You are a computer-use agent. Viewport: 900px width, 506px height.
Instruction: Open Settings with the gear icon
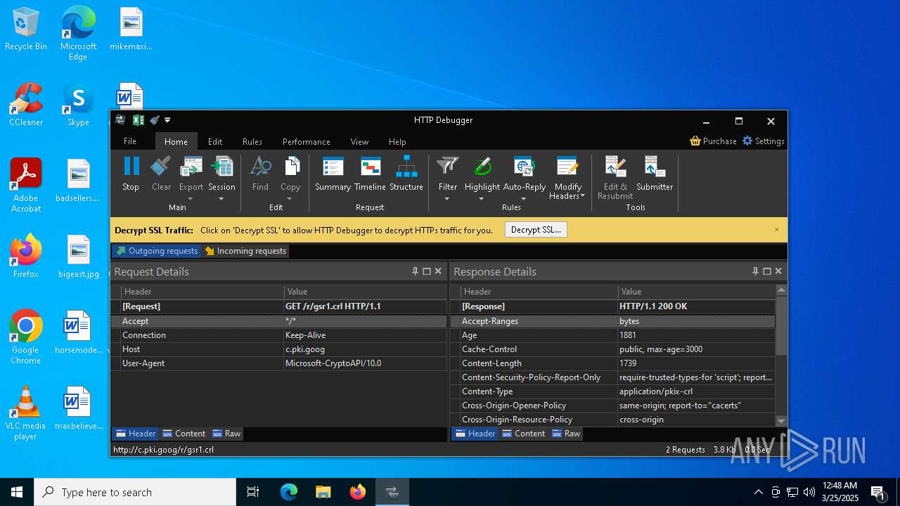coord(764,141)
